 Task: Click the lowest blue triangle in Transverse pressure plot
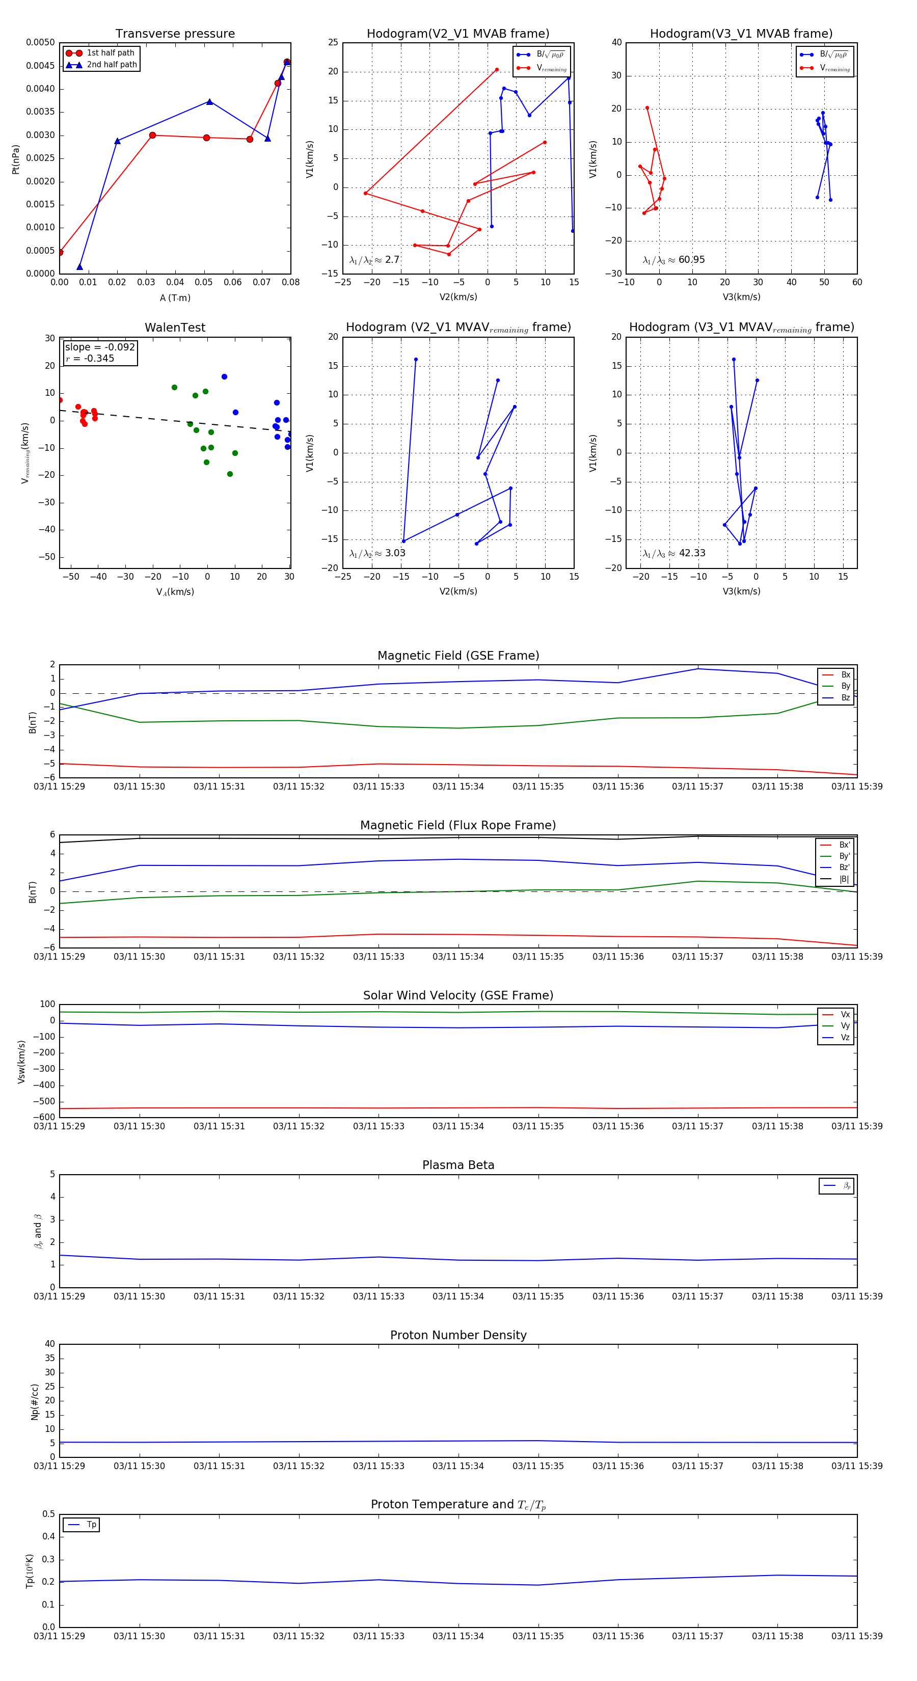[x=79, y=267]
